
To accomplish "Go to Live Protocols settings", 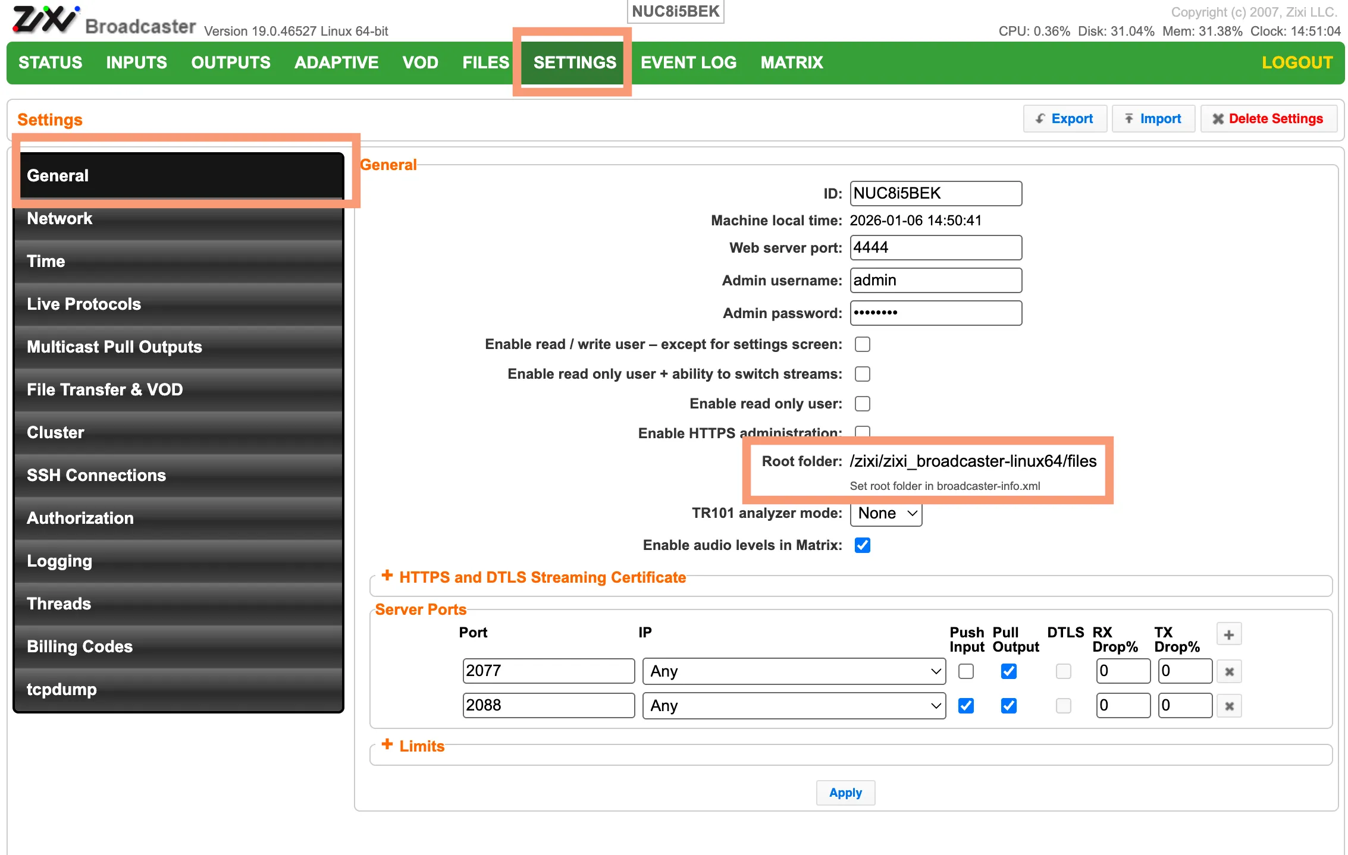I will (178, 304).
